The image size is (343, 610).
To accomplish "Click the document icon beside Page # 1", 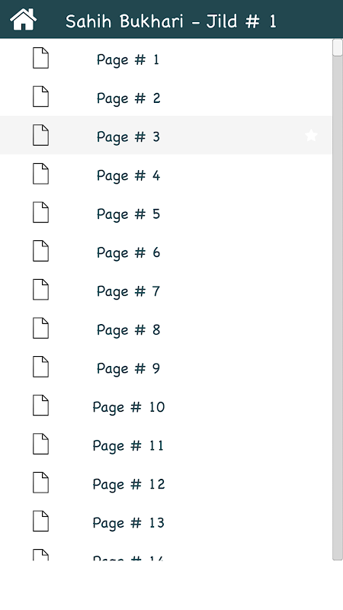I will click(x=40, y=58).
